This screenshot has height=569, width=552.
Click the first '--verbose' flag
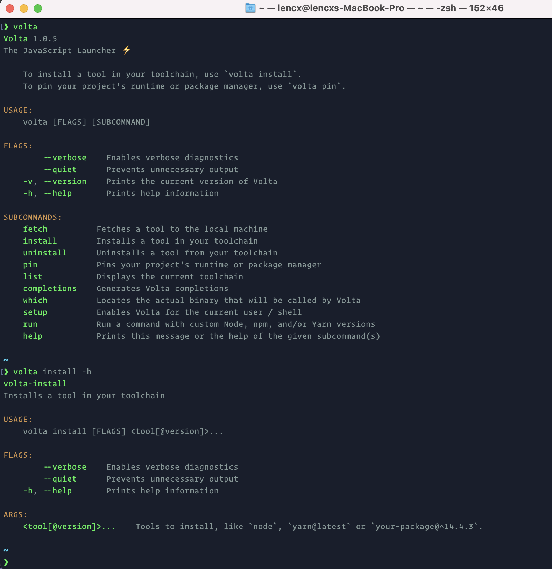point(65,157)
